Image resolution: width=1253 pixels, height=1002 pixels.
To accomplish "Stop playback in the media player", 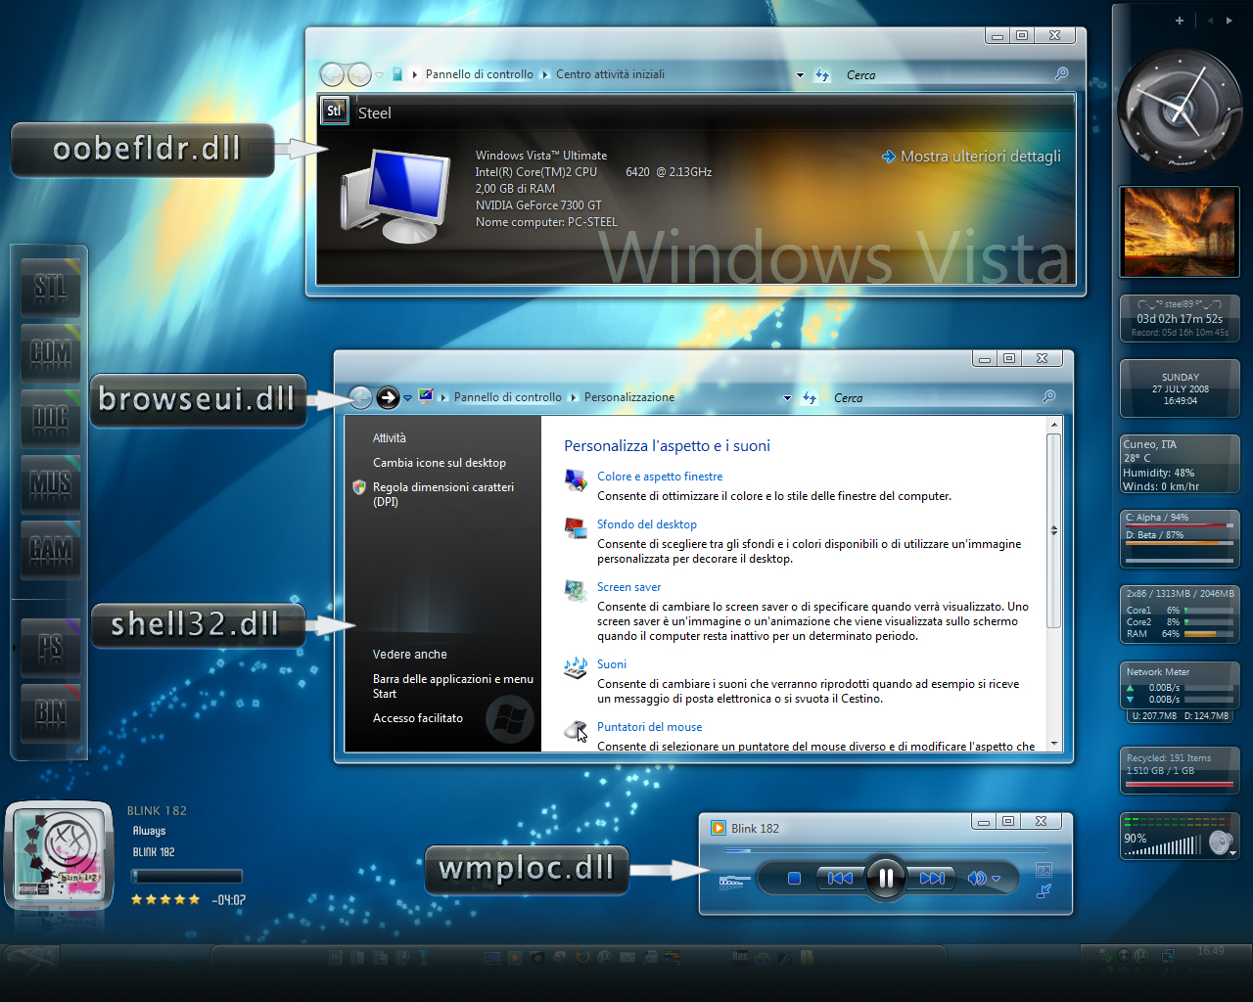I will point(794,878).
